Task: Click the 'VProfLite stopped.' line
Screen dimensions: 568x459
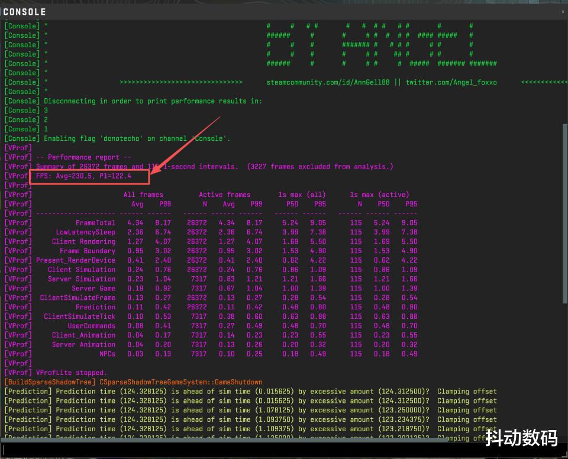Action: [x=72, y=373]
